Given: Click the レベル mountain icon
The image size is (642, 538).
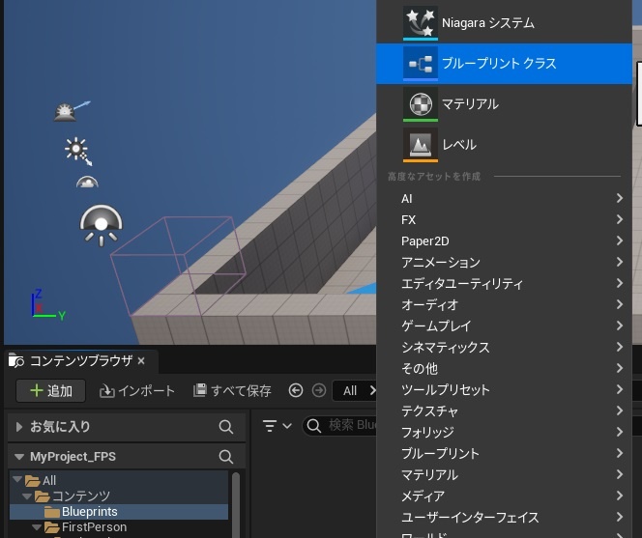Looking at the screenshot, I should click(x=420, y=145).
